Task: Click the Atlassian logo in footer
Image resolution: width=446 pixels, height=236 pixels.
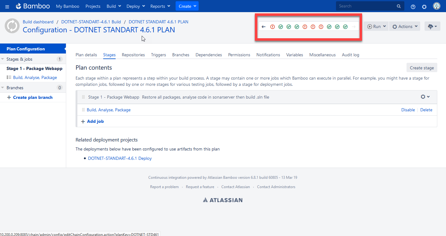Action: 223,200
